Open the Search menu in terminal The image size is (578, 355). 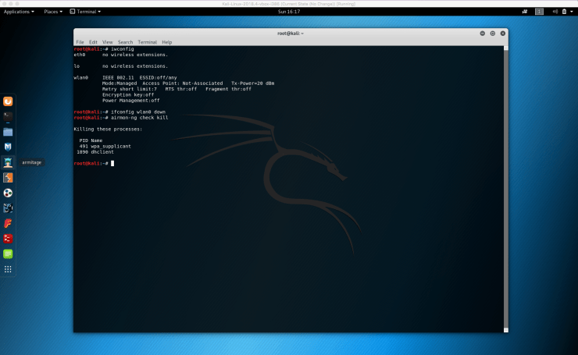[125, 41]
